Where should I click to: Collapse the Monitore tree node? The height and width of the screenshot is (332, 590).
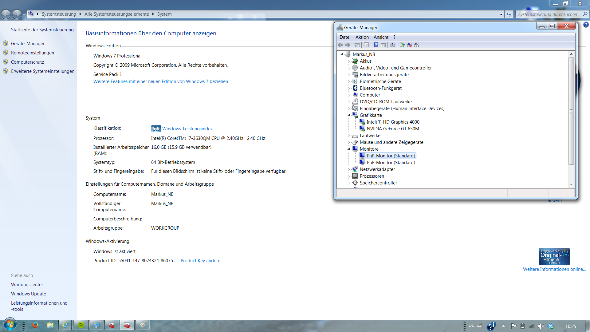pos(348,149)
